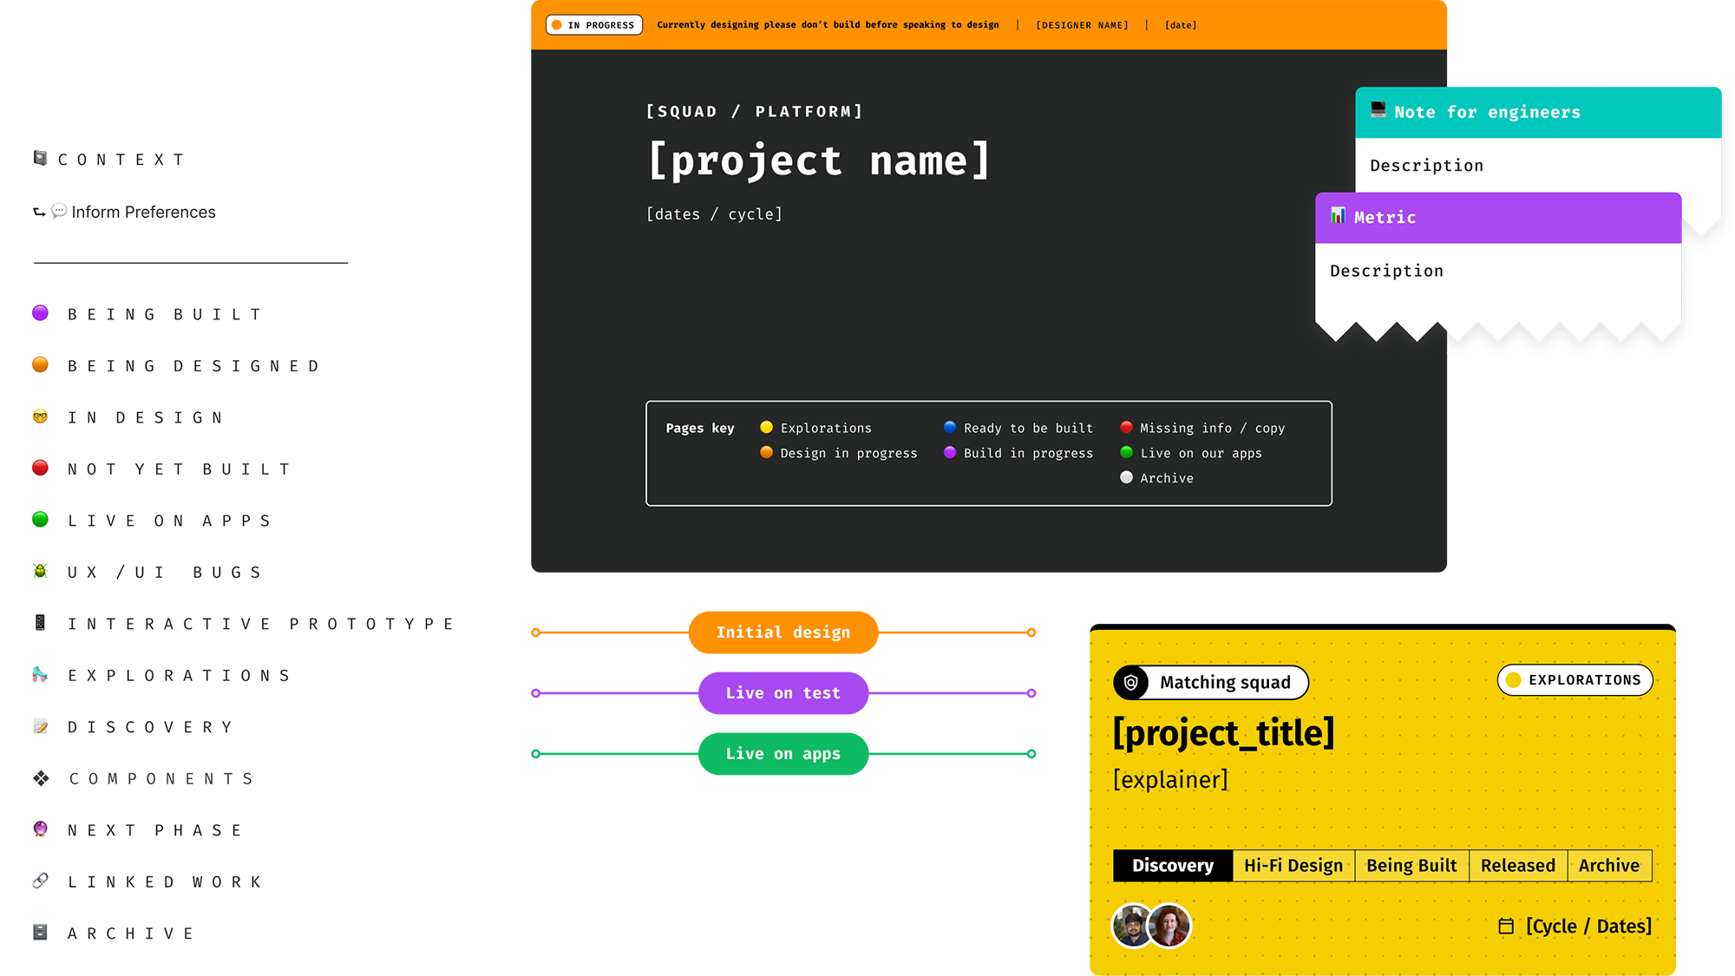The width and height of the screenshot is (1735, 976).
Task: Click the phone icon beside INTERACTIVE PROTOTYPE
Action: (x=40, y=622)
